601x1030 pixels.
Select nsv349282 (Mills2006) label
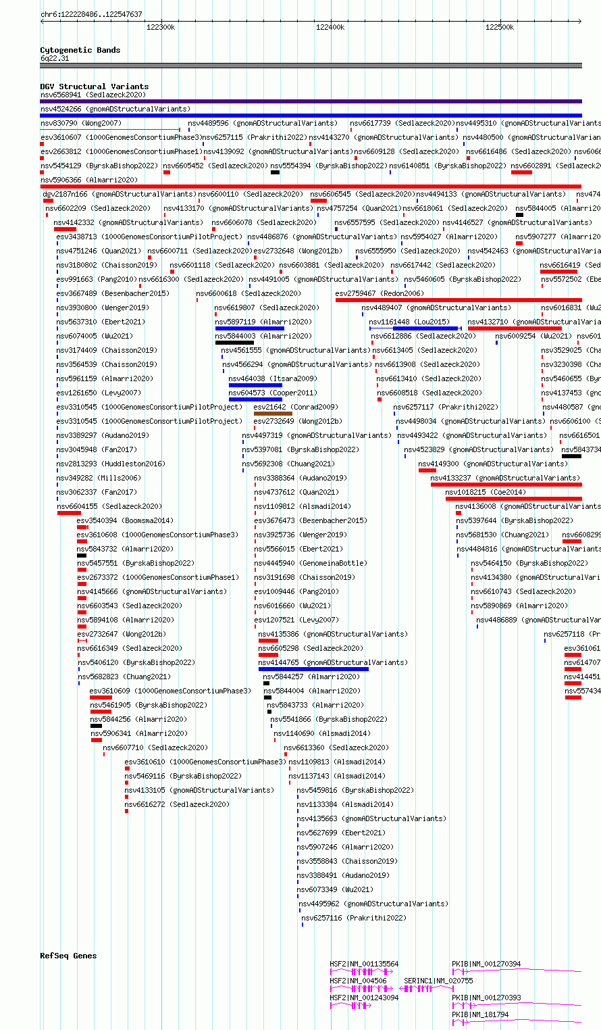point(99,478)
